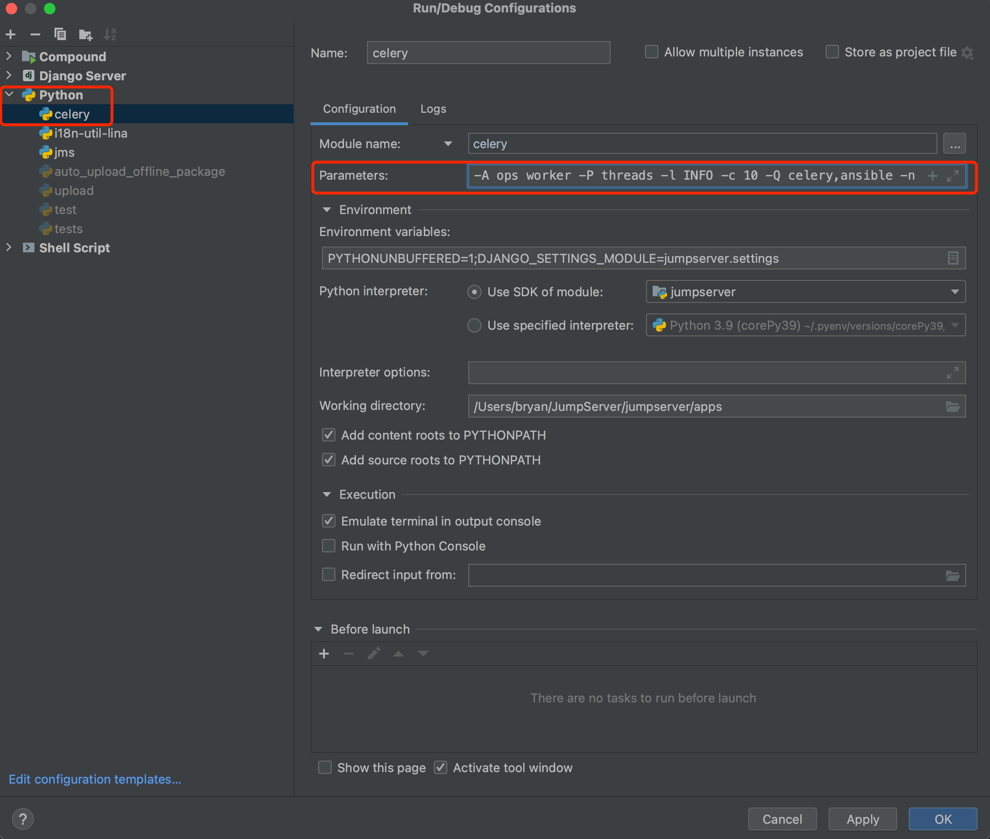Remove the selected configuration
Viewport: 990px width, 839px height.
(x=35, y=34)
